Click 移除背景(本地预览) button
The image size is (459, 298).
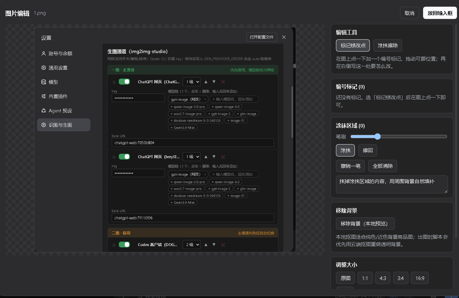pyautogui.click(x=365, y=224)
